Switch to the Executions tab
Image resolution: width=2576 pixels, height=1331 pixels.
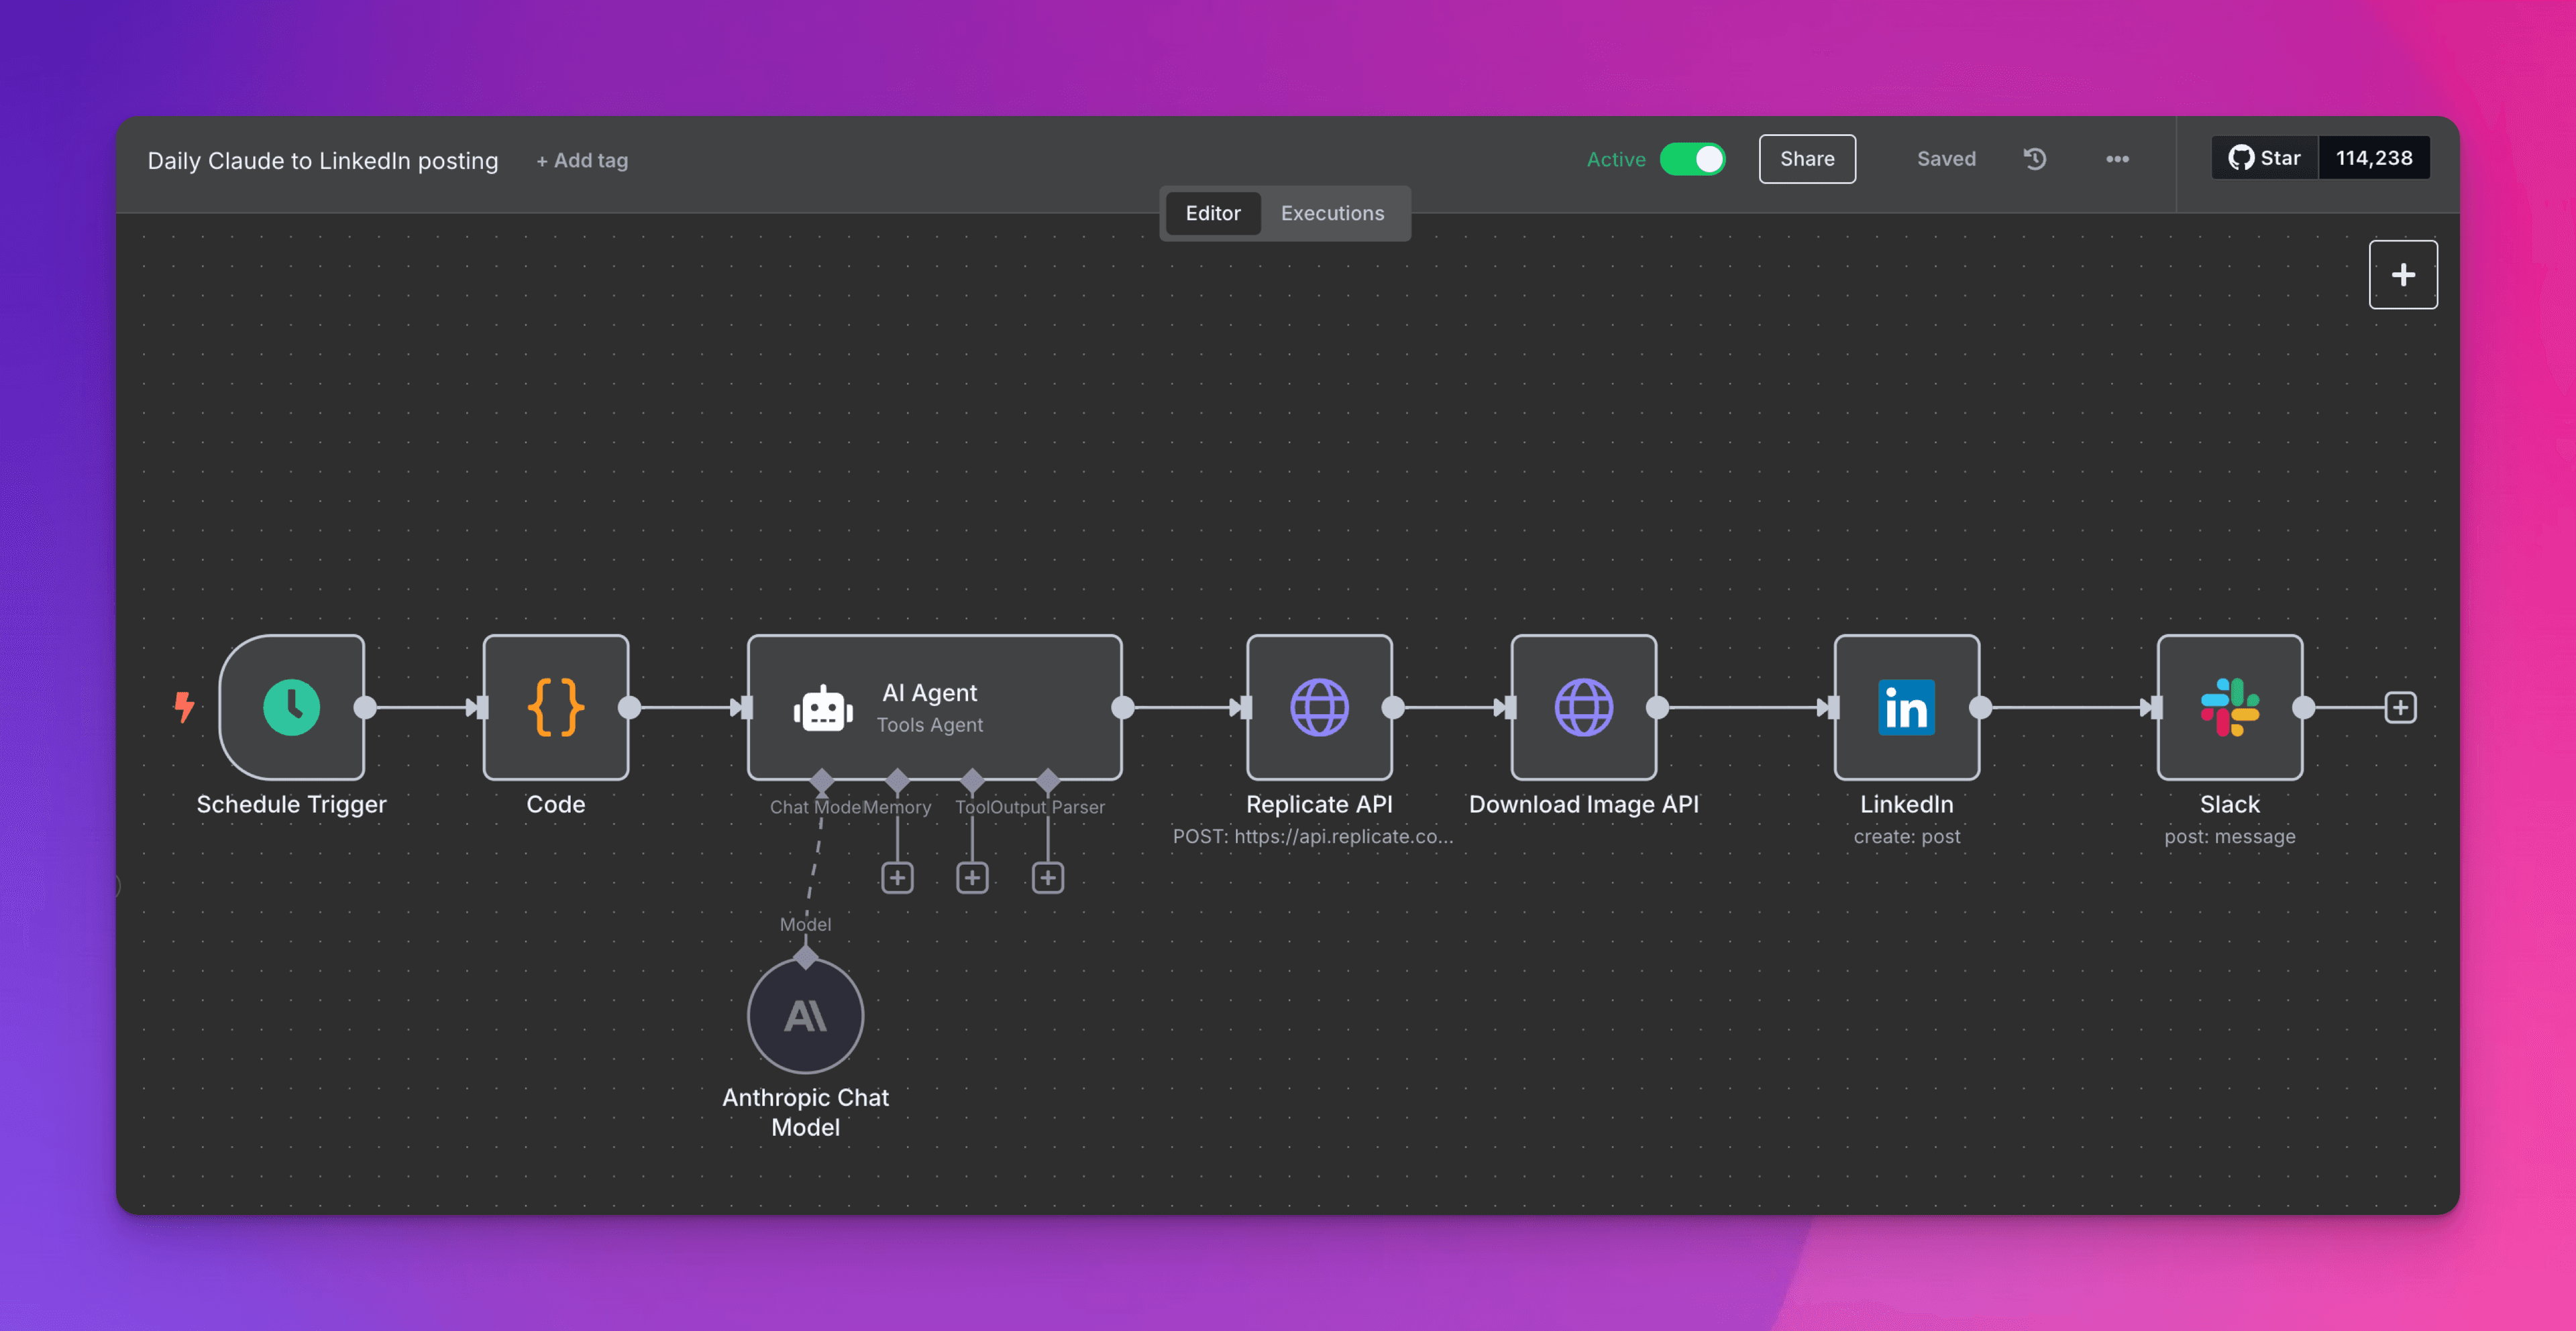(x=1332, y=213)
